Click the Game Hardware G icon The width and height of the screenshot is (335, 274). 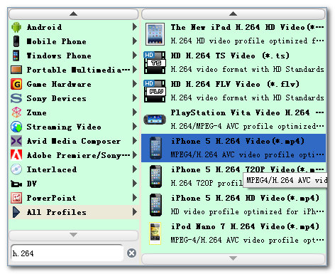point(16,84)
